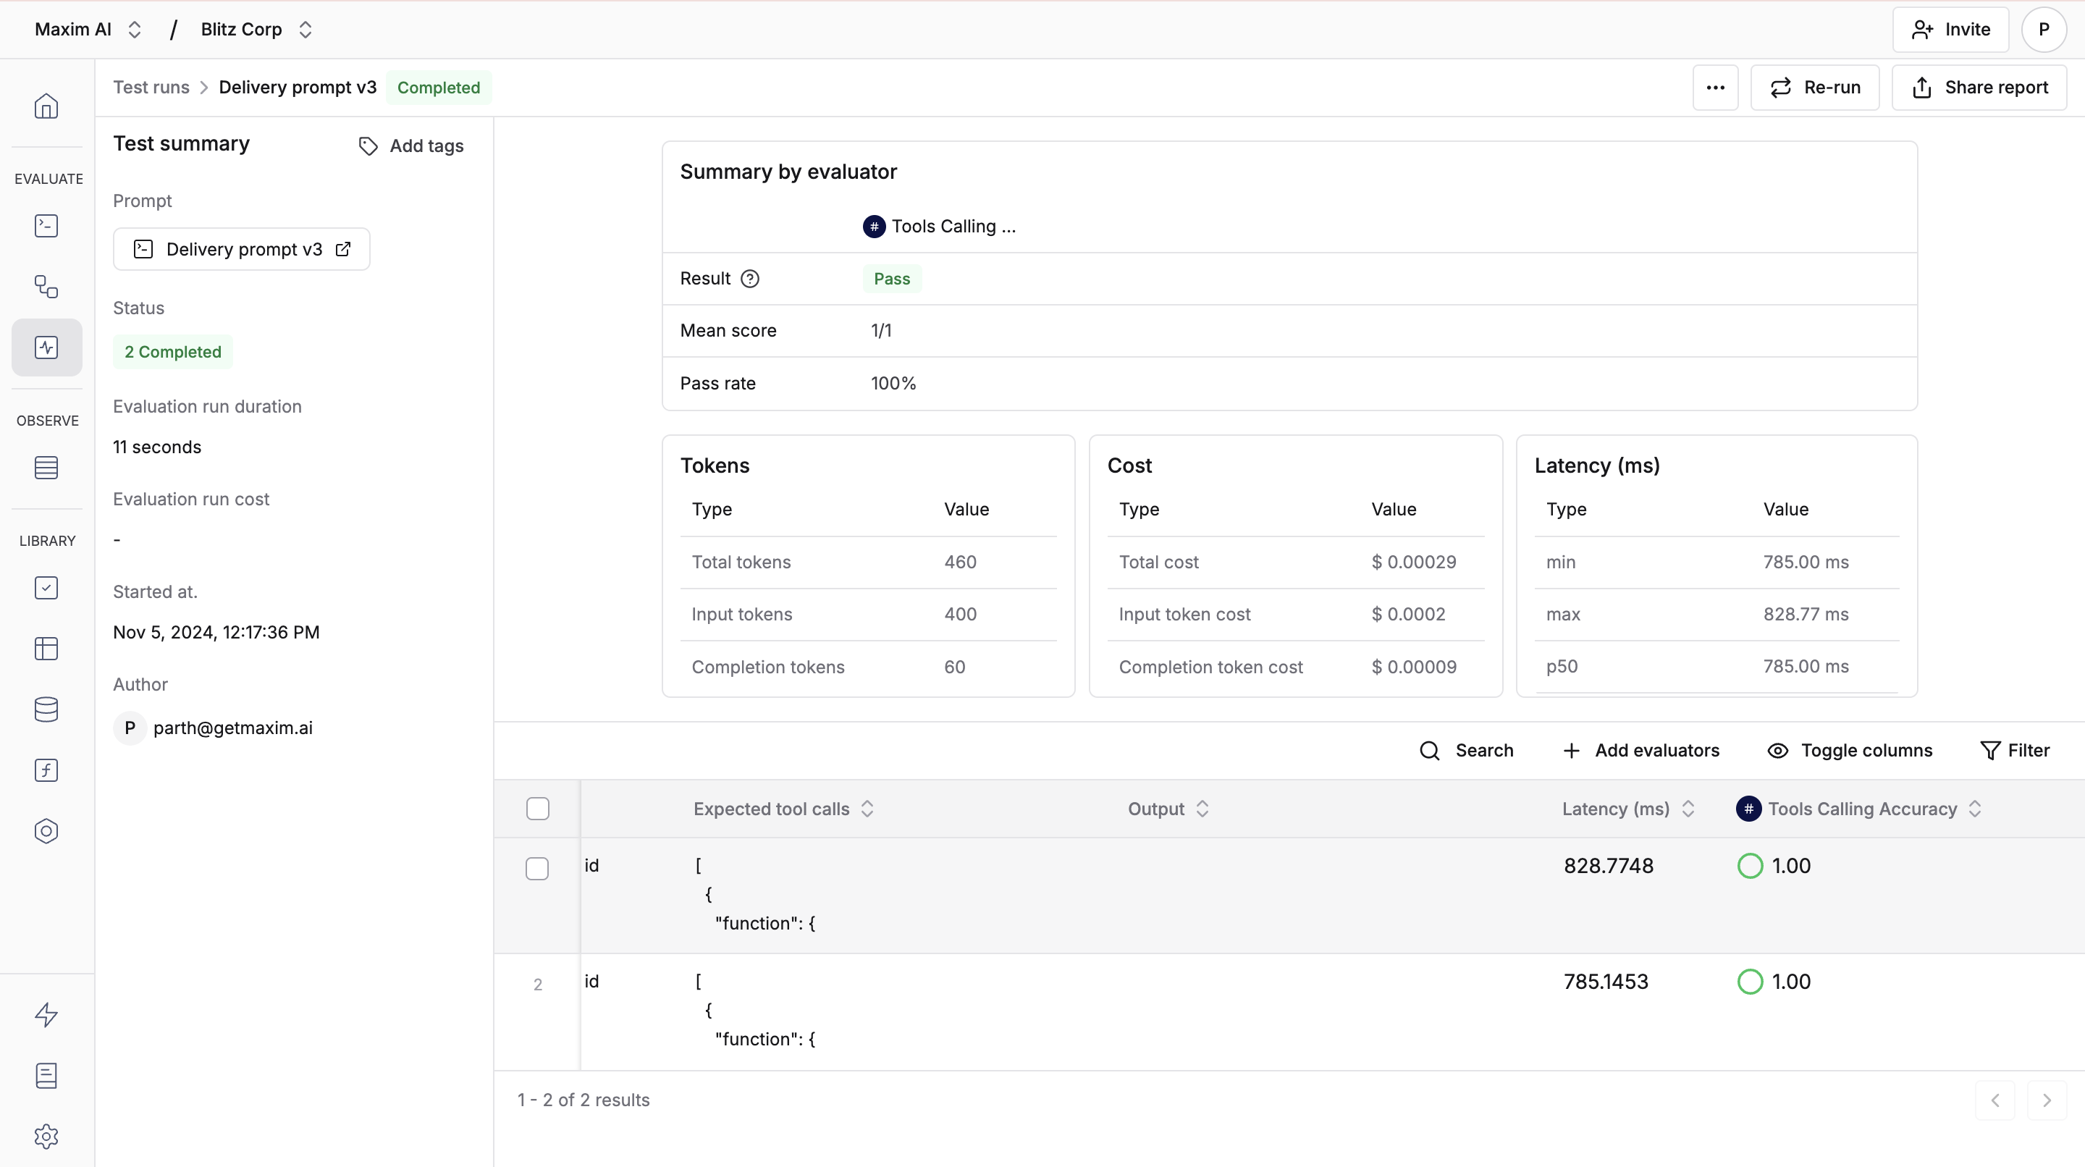Sort by Latency (ms) column

[x=1688, y=809]
